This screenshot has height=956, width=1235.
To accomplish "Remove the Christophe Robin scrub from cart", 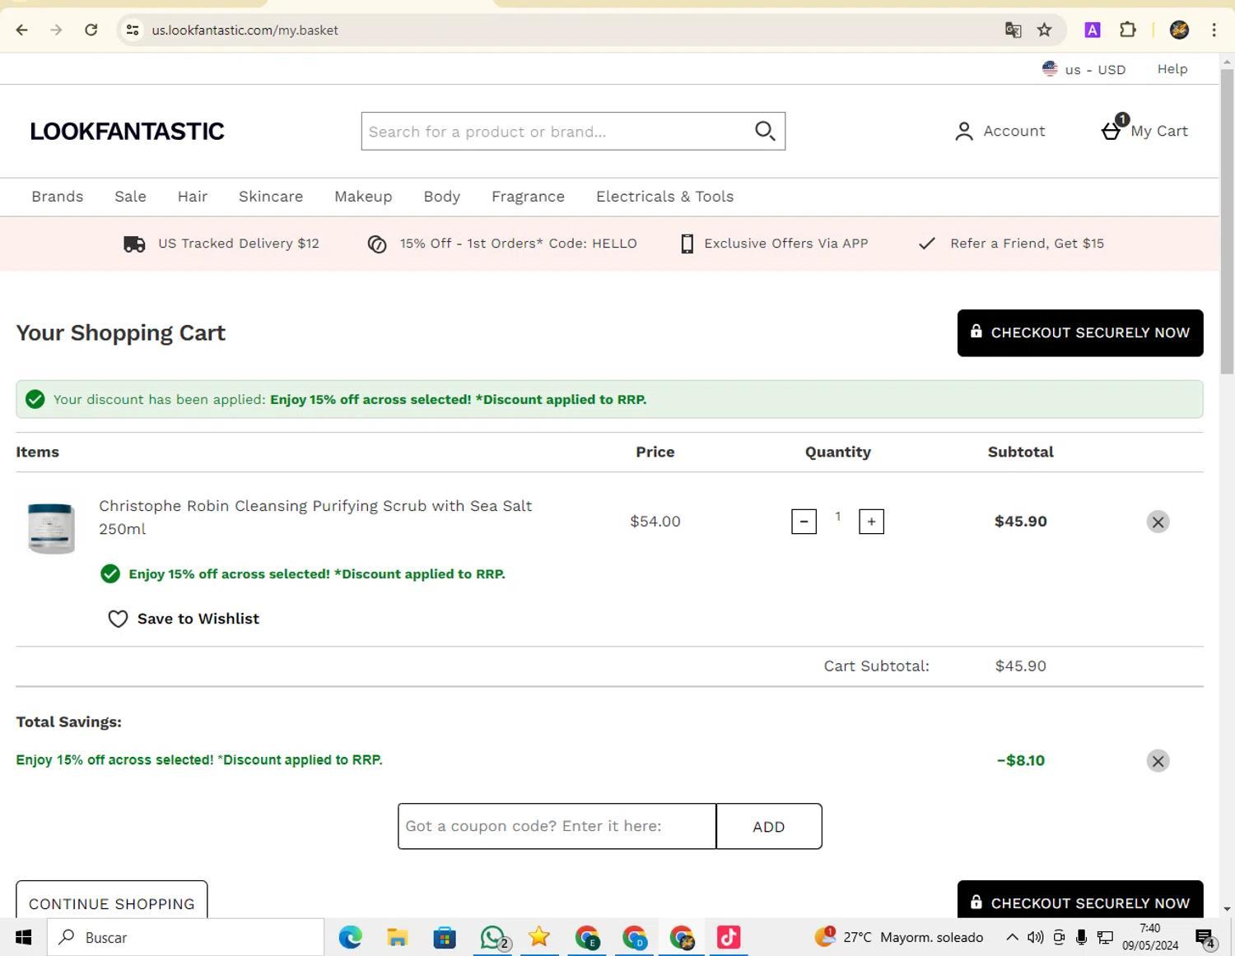I will [1158, 522].
